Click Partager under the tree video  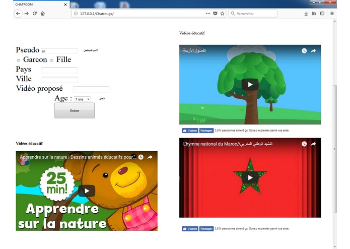tap(206, 131)
